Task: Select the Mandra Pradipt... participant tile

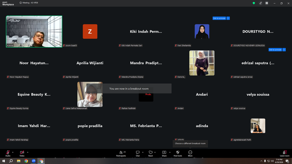Action: point(146,63)
